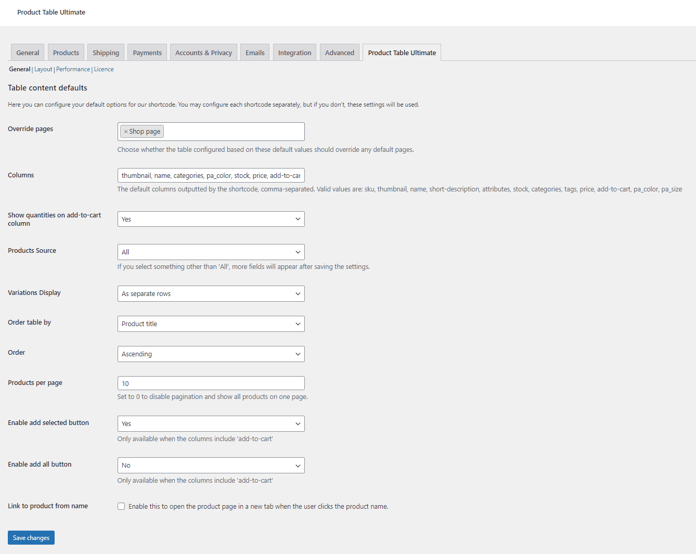The height and width of the screenshot is (554, 696).
Task: Open the Ascending order dropdown
Action: (211, 354)
